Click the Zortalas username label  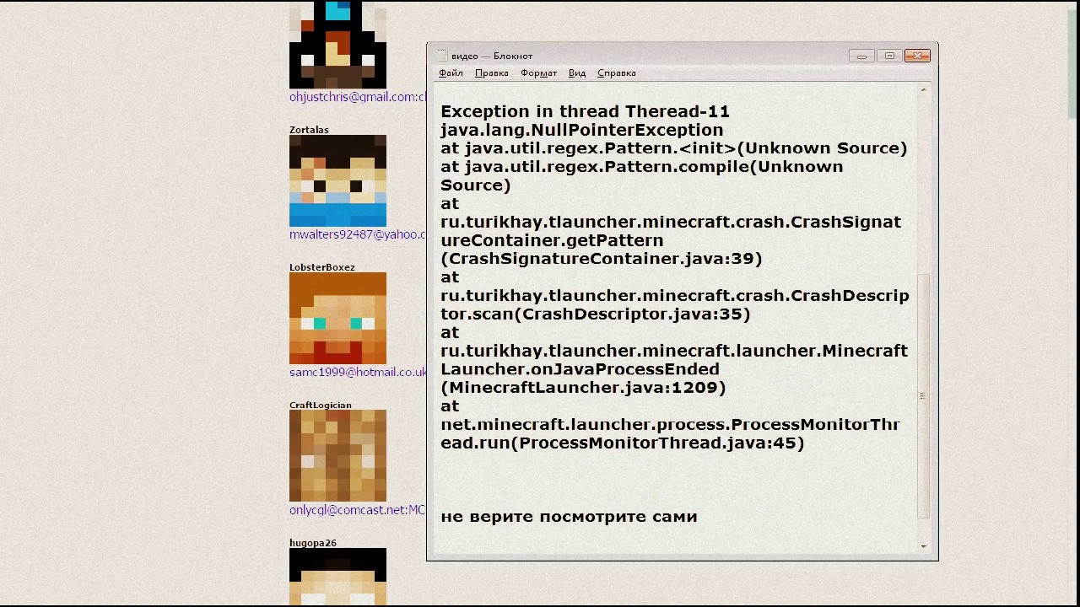[x=309, y=130]
